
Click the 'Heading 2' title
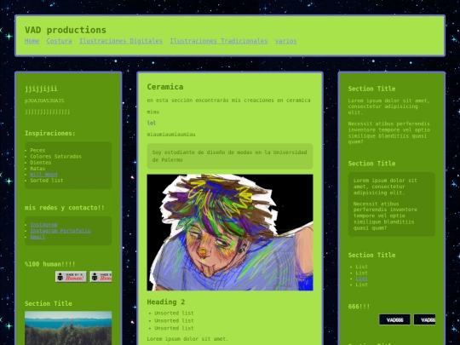[x=166, y=302]
